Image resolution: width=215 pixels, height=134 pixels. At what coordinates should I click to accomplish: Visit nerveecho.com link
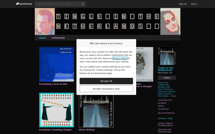pyautogui.click(x=165, y=100)
